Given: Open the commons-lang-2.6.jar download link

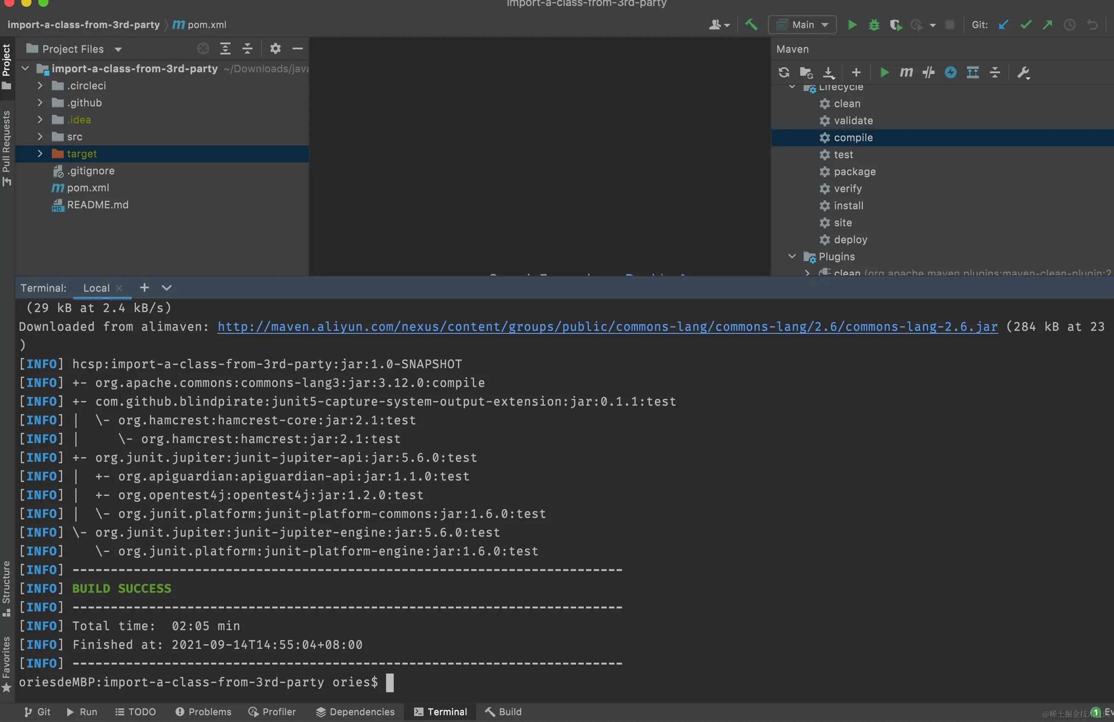Looking at the screenshot, I should (608, 327).
